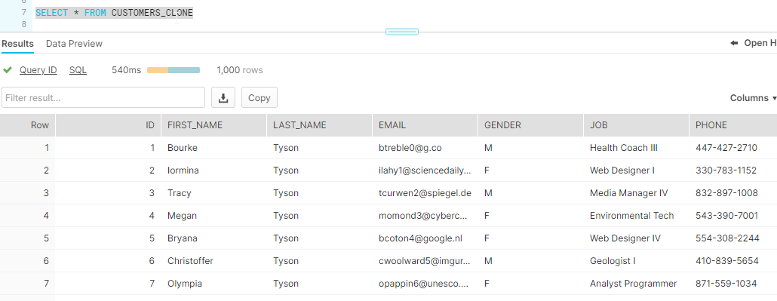Click the Open History arrow icon
The image size is (777, 301).
pyautogui.click(x=735, y=43)
